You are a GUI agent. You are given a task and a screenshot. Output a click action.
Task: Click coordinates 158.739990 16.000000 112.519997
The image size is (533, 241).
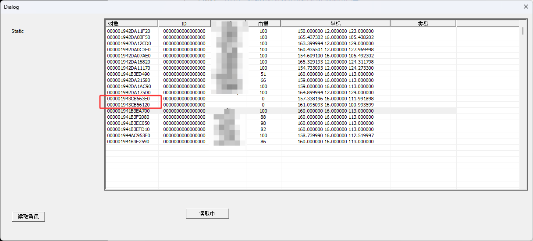[336, 135]
